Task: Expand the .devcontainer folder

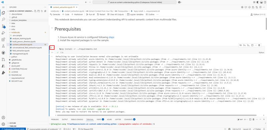Action: tap(27, 14)
